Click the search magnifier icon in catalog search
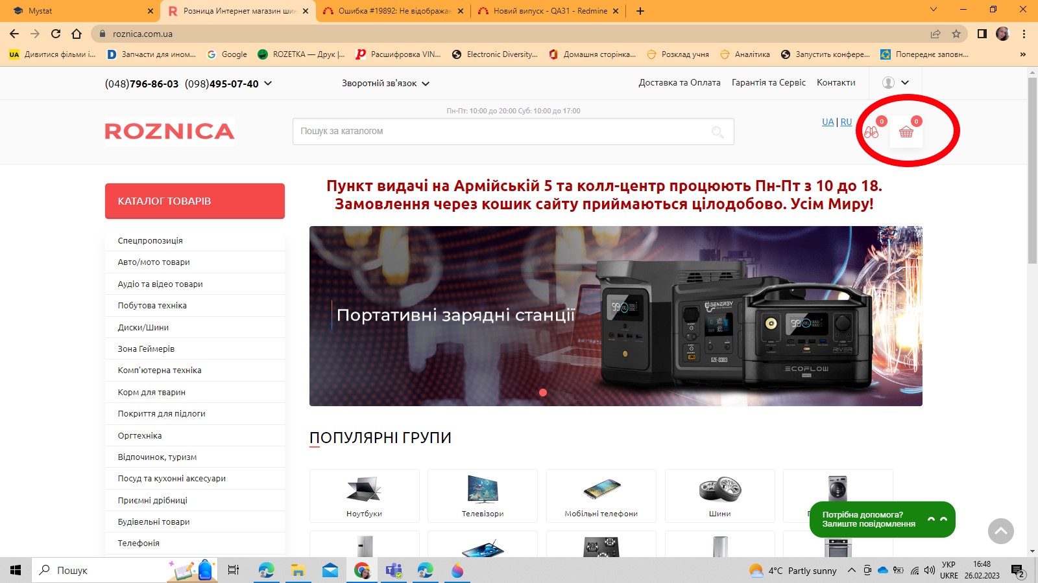Image resolution: width=1038 pixels, height=583 pixels. coord(718,132)
